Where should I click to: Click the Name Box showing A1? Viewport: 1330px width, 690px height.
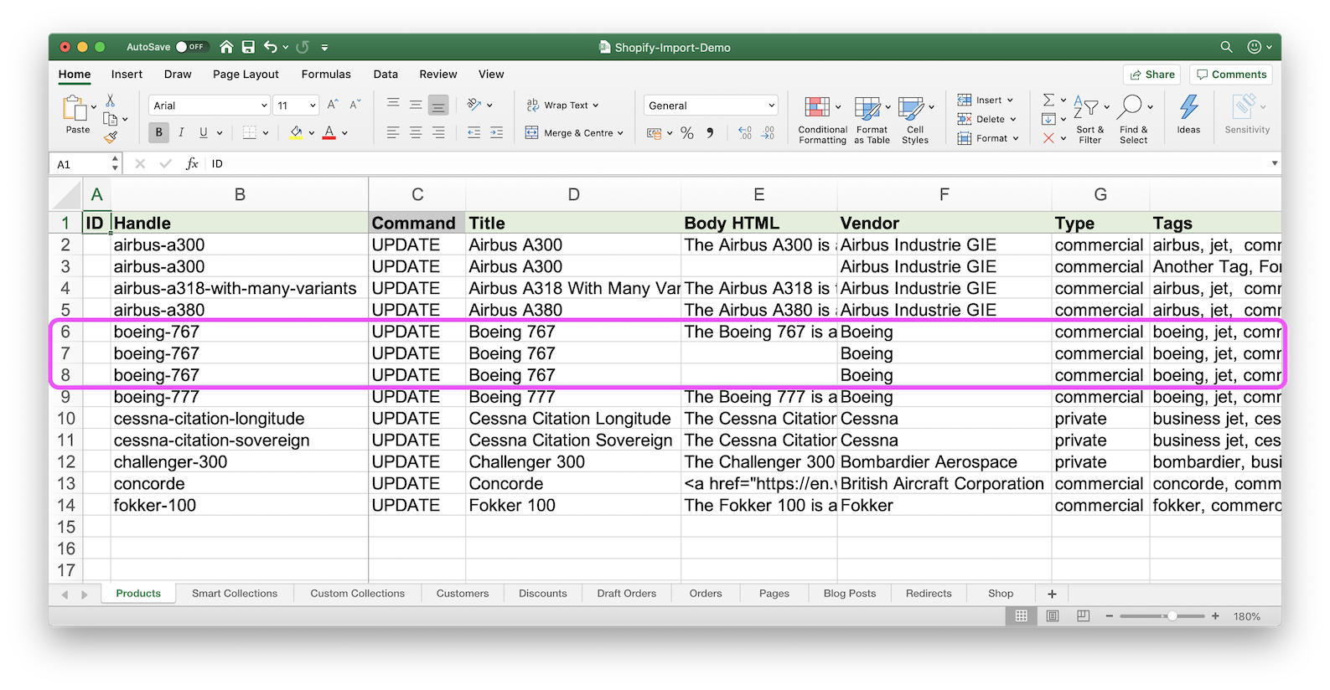(x=80, y=164)
